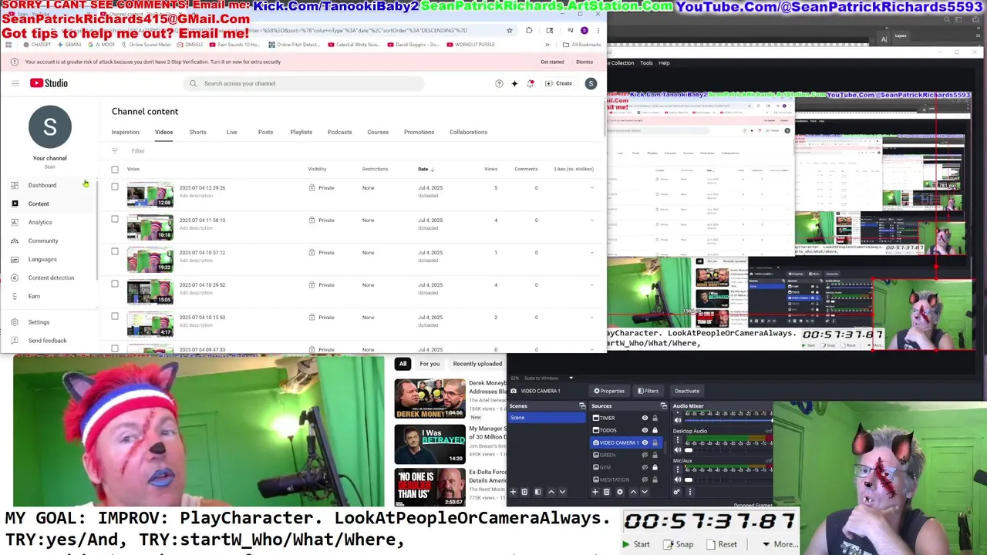Open the Desktop Audio three-dot options menu
The height and width of the screenshot is (555, 987).
pyautogui.click(x=678, y=440)
